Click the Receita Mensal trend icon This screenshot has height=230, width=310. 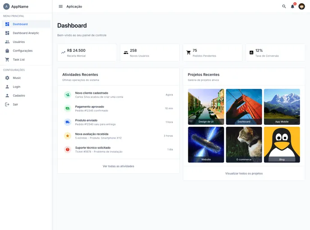tap(63, 53)
